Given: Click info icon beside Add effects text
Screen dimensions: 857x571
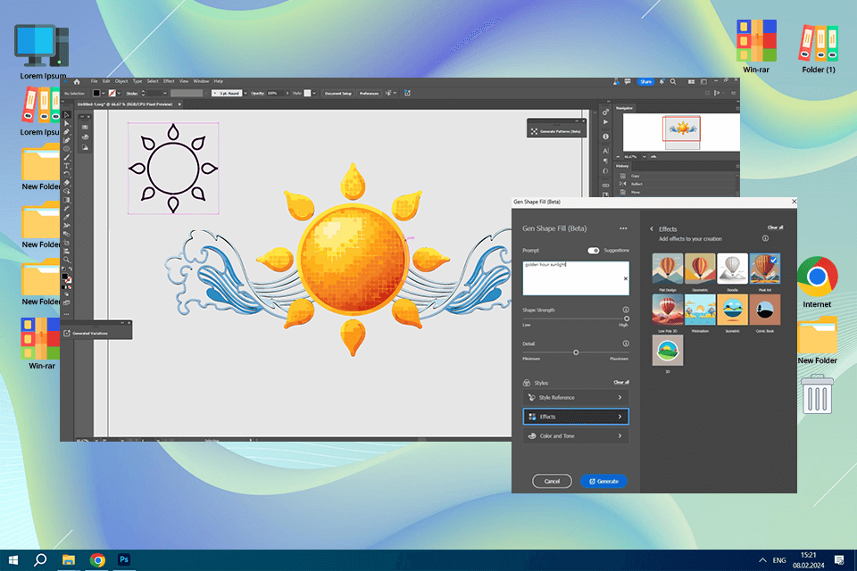Looking at the screenshot, I should (765, 238).
